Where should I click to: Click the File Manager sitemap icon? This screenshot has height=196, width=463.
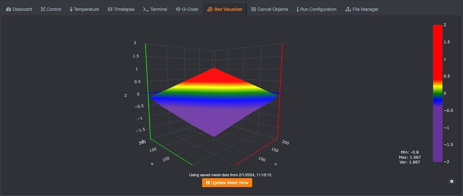(348, 9)
